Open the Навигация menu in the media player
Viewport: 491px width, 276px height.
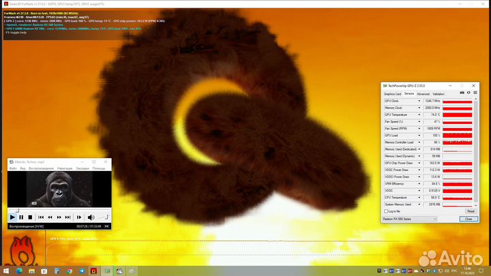click(64, 168)
